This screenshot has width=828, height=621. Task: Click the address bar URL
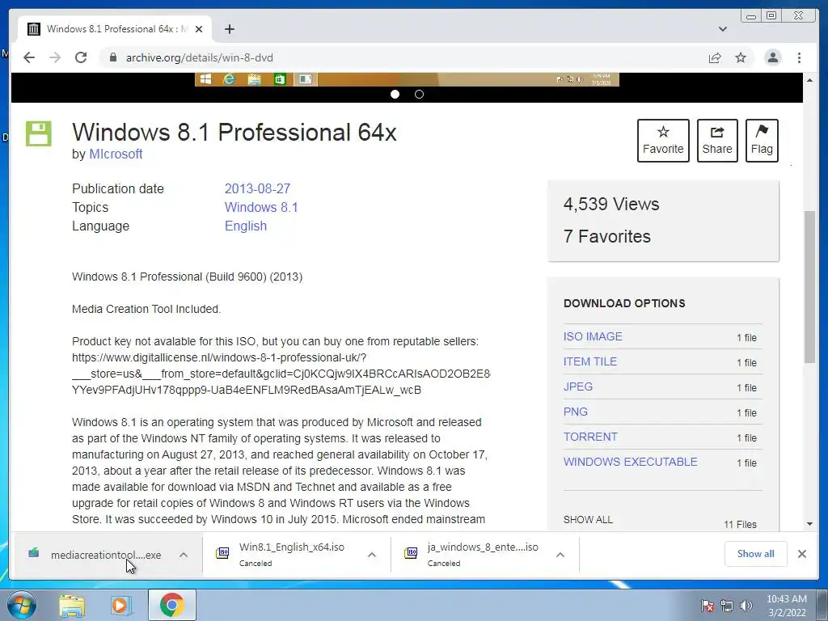199,57
